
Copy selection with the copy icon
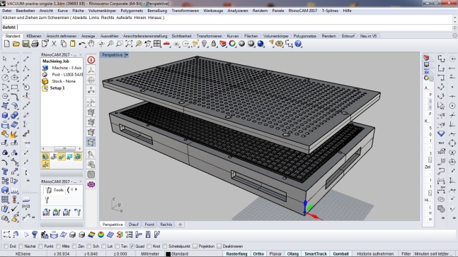[63, 44]
